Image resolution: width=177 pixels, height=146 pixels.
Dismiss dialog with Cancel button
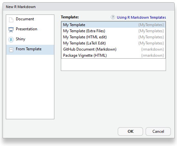click(x=158, y=131)
